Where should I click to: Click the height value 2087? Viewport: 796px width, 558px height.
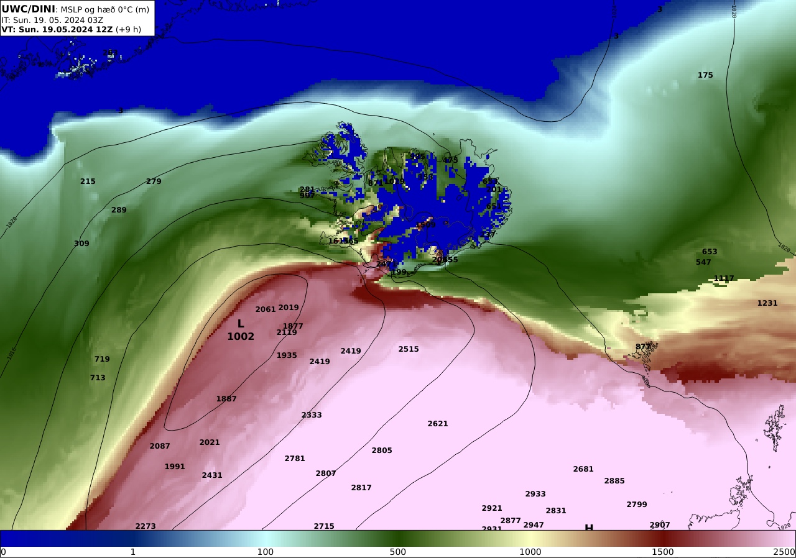[160, 446]
